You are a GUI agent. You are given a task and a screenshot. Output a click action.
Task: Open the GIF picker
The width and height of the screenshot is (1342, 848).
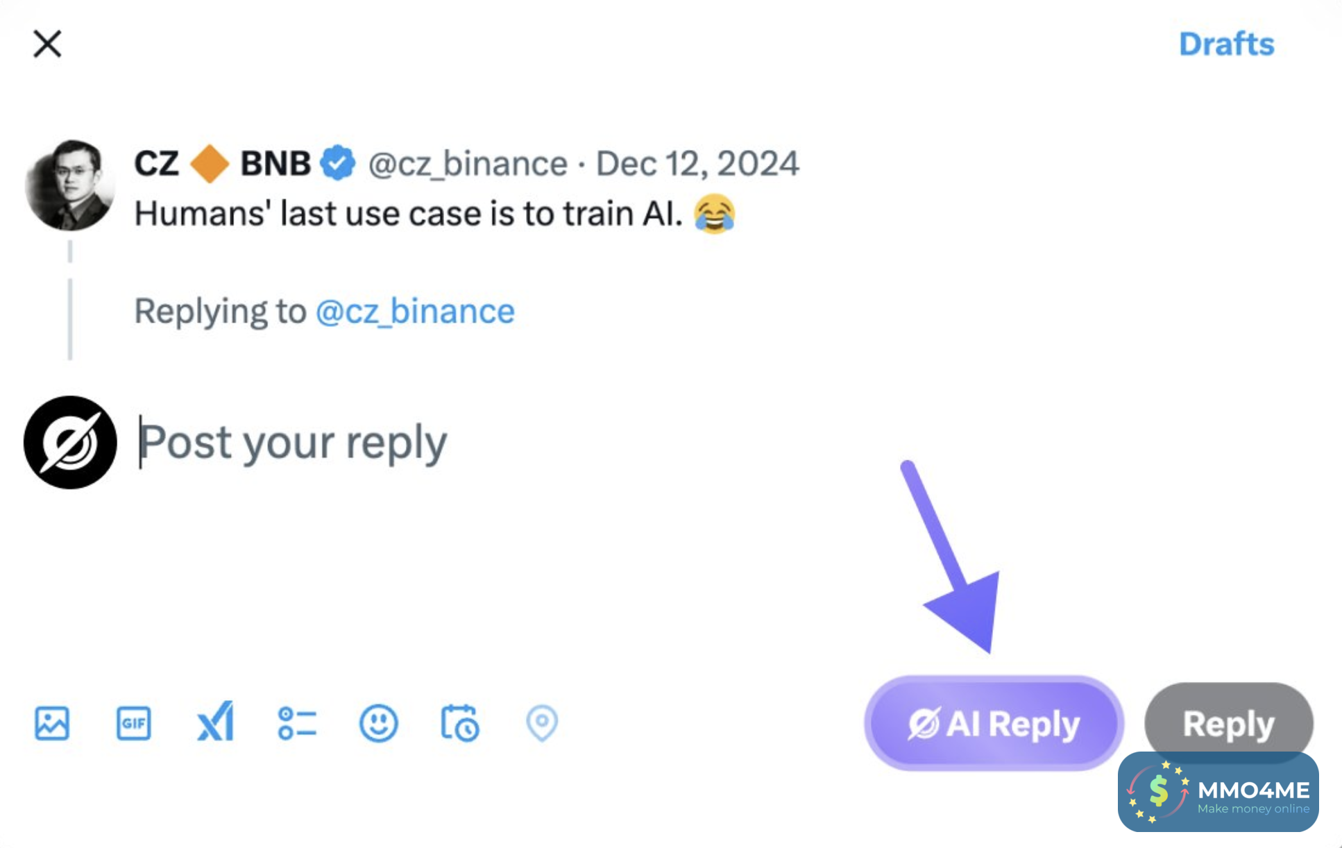(133, 723)
